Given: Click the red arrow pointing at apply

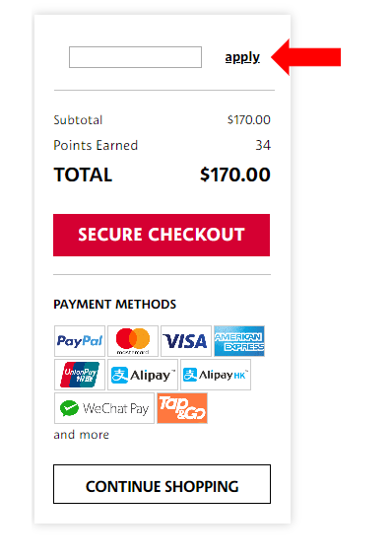Looking at the screenshot, I should (306, 57).
